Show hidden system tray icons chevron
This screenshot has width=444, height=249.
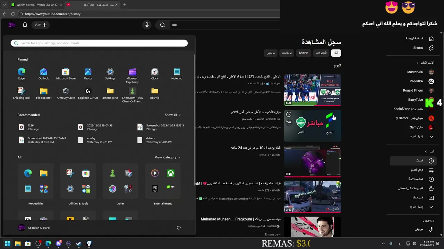coord(383,243)
